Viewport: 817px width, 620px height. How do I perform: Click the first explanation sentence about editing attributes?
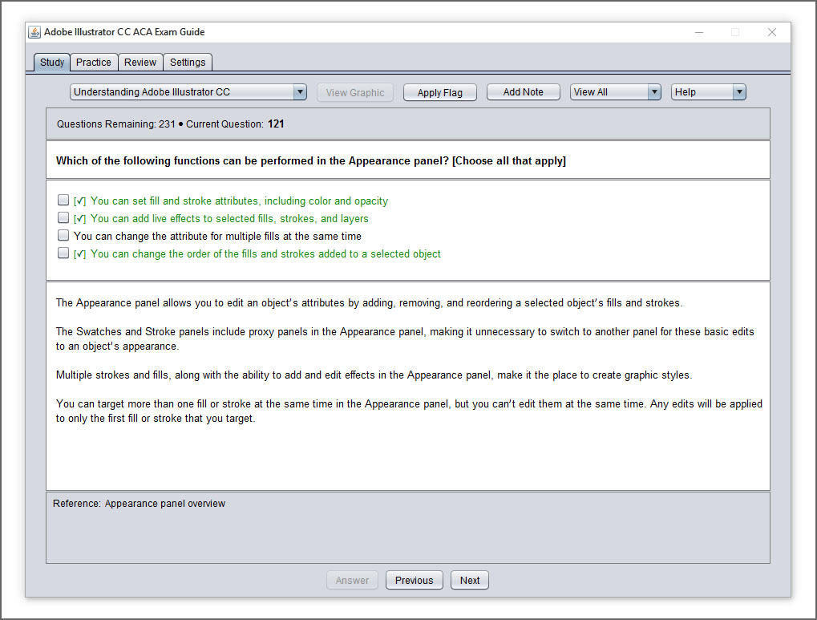coord(369,303)
